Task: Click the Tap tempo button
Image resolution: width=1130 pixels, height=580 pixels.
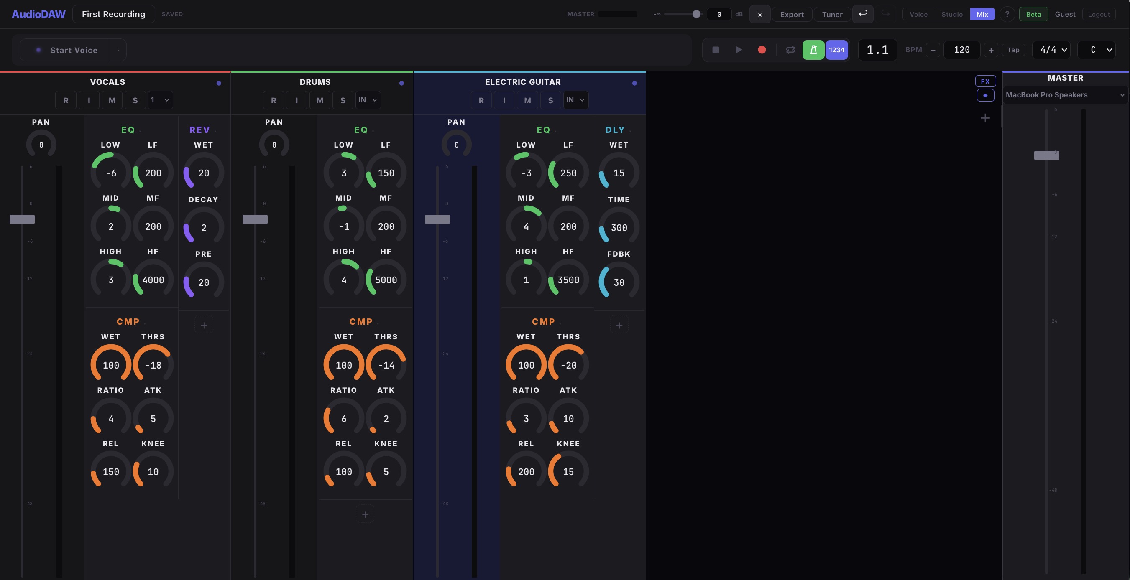Action: pos(1013,50)
